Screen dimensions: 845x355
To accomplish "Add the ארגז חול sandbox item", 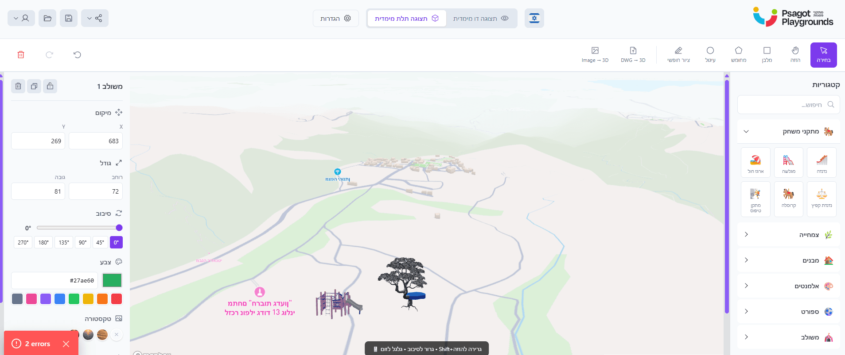I will [x=755, y=163].
